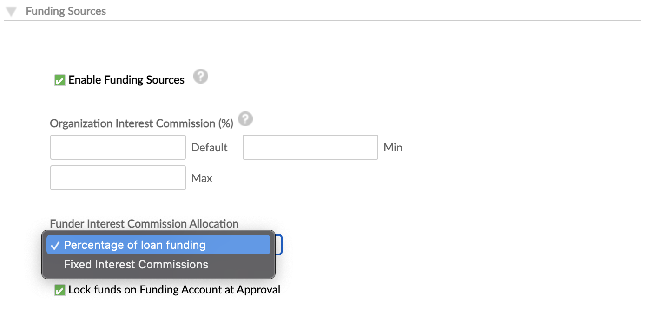646x312 pixels.
Task: Select Fixed Interest Commissions
Action: [x=136, y=265]
